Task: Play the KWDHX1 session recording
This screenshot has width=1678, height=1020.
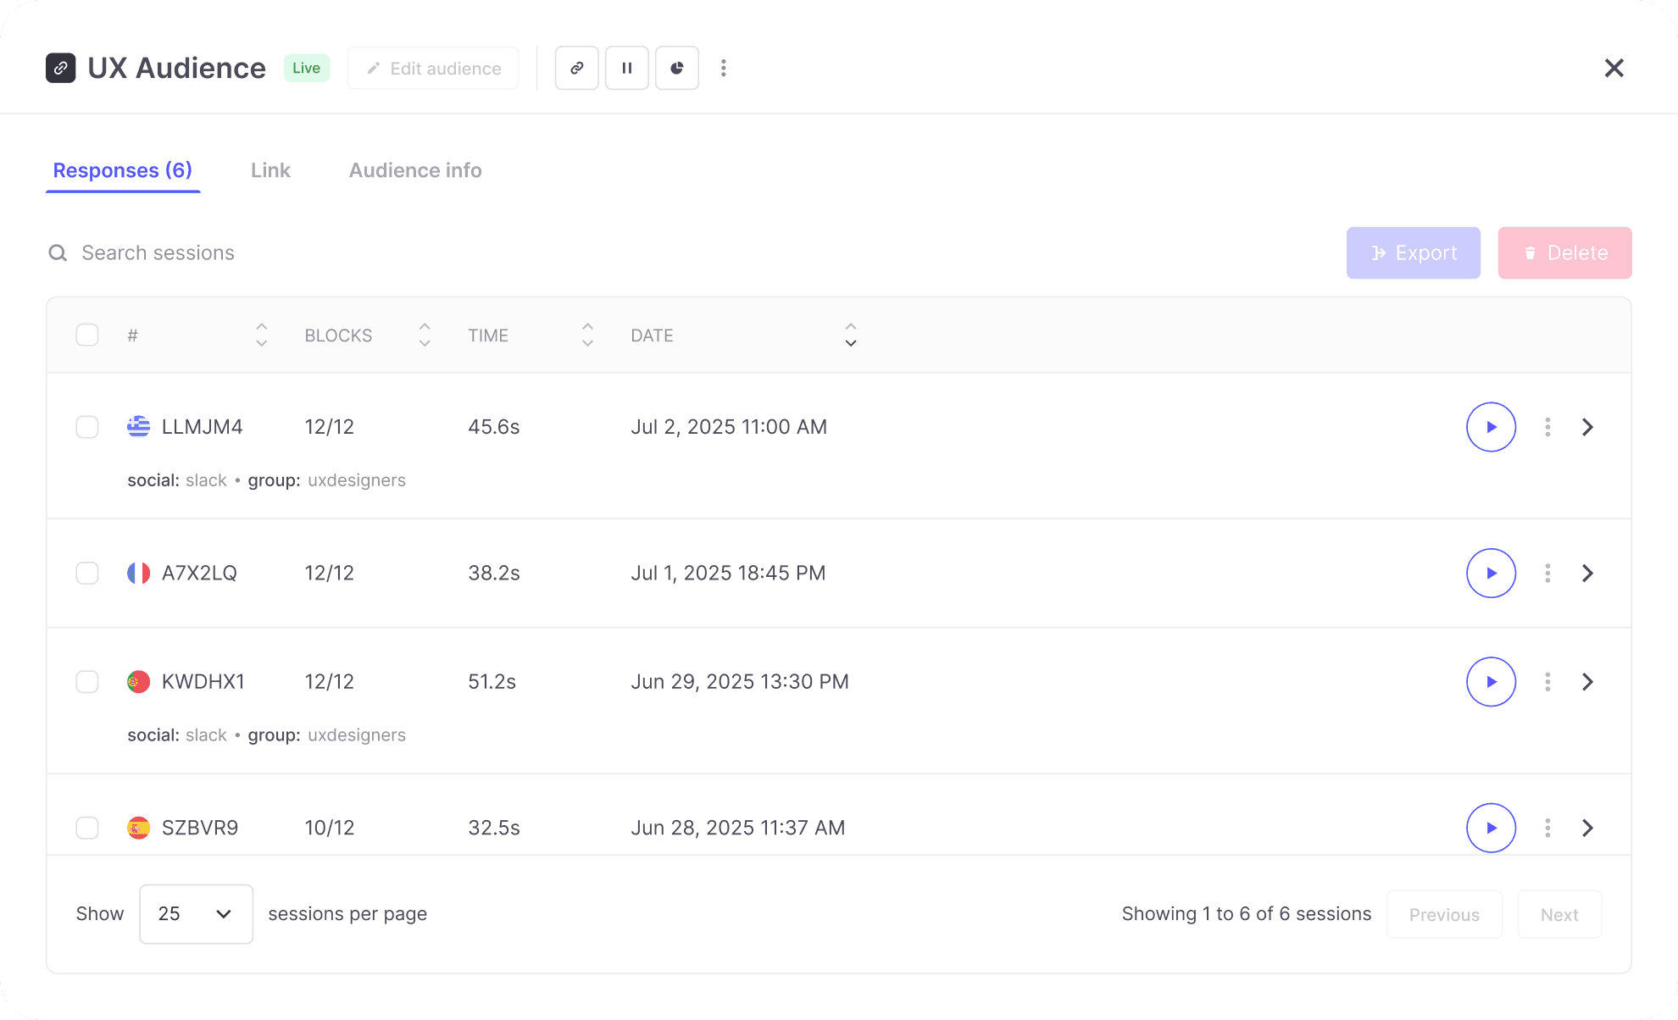Action: click(x=1491, y=682)
